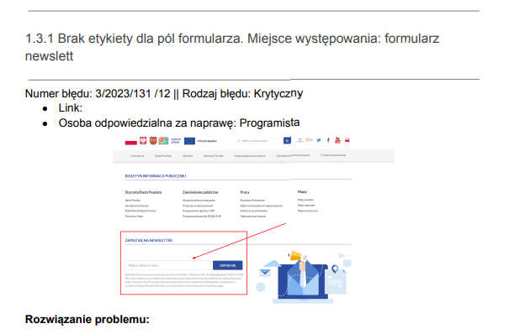
Task: Click the newsletter e-mail address field
Action: (167, 265)
